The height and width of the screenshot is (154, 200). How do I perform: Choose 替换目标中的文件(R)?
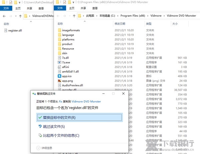coord(79,118)
